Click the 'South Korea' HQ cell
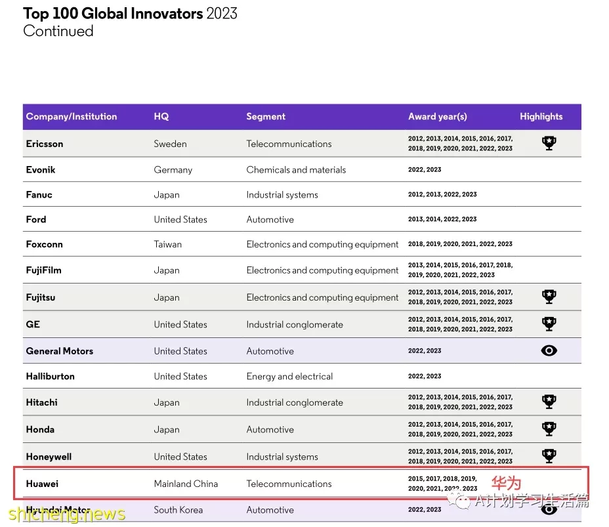Viewport: 609px width, 527px height. click(178, 510)
